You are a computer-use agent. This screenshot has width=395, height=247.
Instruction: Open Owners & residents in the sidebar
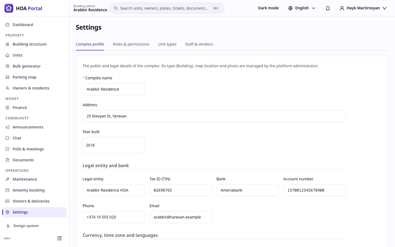(34, 88)
